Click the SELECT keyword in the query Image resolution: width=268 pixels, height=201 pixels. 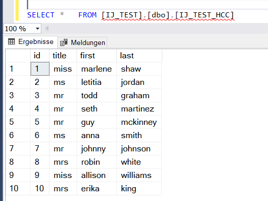click(x=41, y=15)
